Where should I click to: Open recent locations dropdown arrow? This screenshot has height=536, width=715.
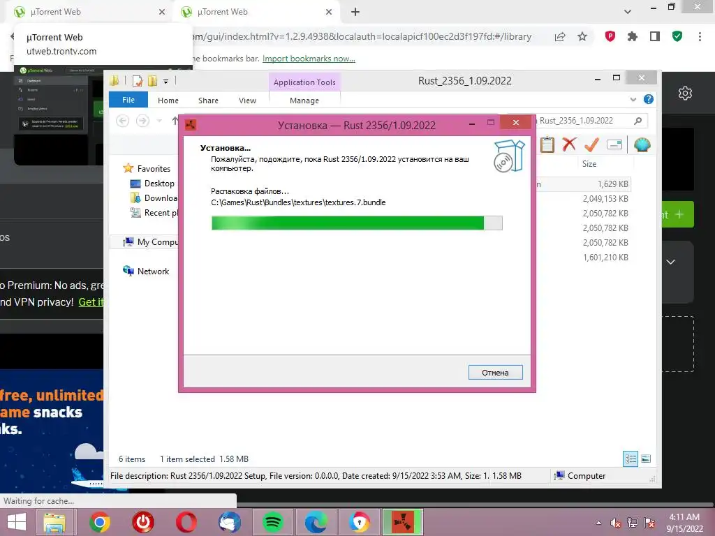tap(159, 121)
